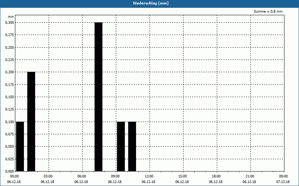Click the 0,200 y-axis value
The image size is (299, 186).
click(x=10, y=72)
